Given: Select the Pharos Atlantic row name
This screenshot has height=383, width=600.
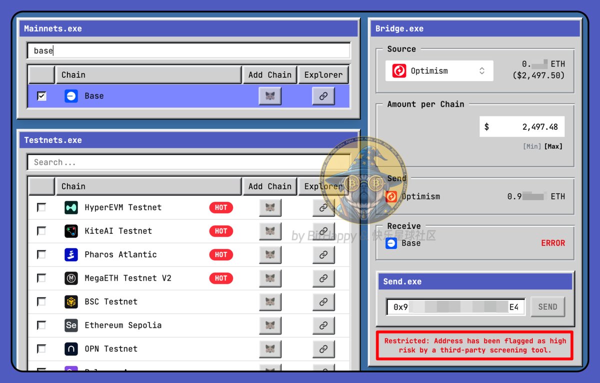Looking at the screenshot, I should click(x=120, y=254).
